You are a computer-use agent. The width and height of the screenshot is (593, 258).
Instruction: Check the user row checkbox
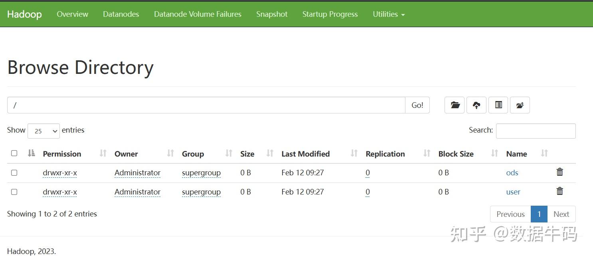point(14,192)
